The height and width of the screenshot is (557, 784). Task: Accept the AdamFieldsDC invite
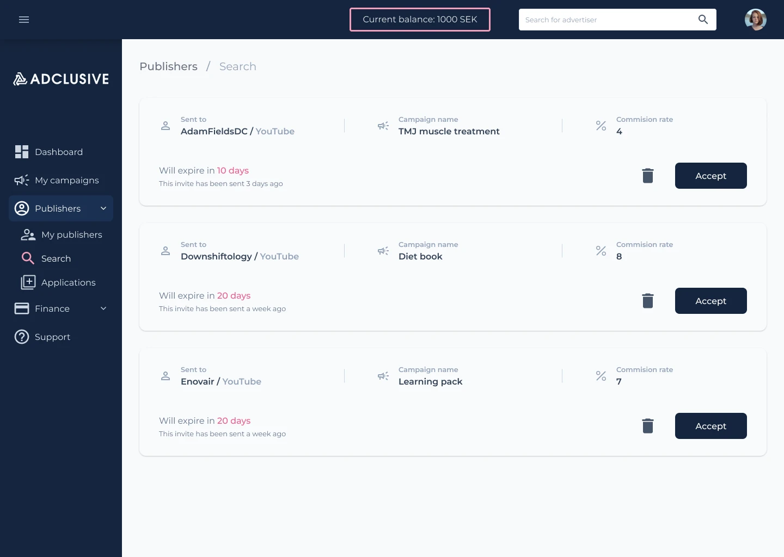[711, 176]
